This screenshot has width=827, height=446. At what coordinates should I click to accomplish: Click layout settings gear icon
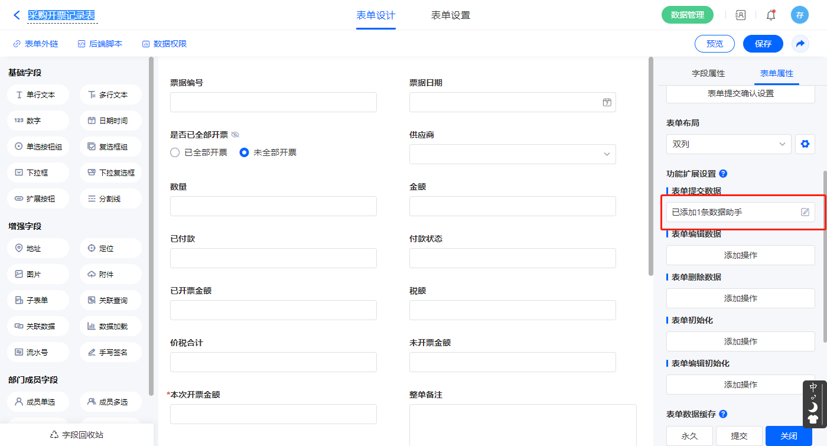tap(805, 144)
